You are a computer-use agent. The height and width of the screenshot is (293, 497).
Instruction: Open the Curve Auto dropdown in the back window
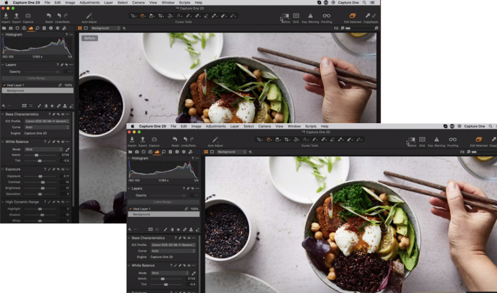pos(47,127)
